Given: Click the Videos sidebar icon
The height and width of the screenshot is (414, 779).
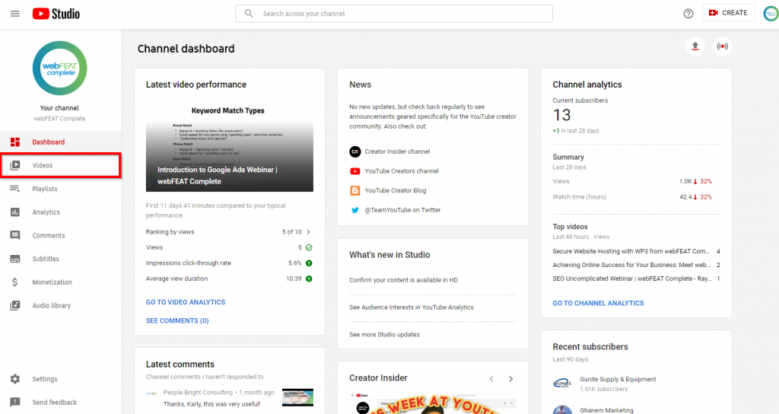Looking at the screenshot, I should point(15,165).
